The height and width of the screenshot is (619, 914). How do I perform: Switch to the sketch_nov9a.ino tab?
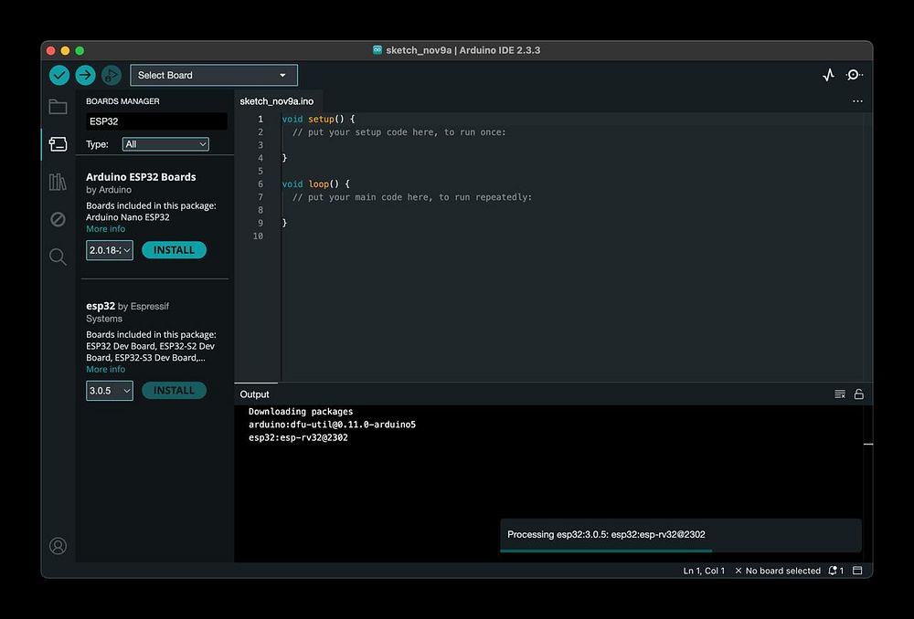click(x=277, y=101)
